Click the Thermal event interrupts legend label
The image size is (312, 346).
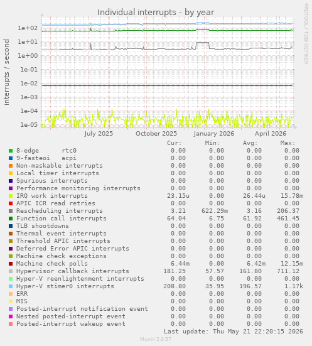point(62,234)
